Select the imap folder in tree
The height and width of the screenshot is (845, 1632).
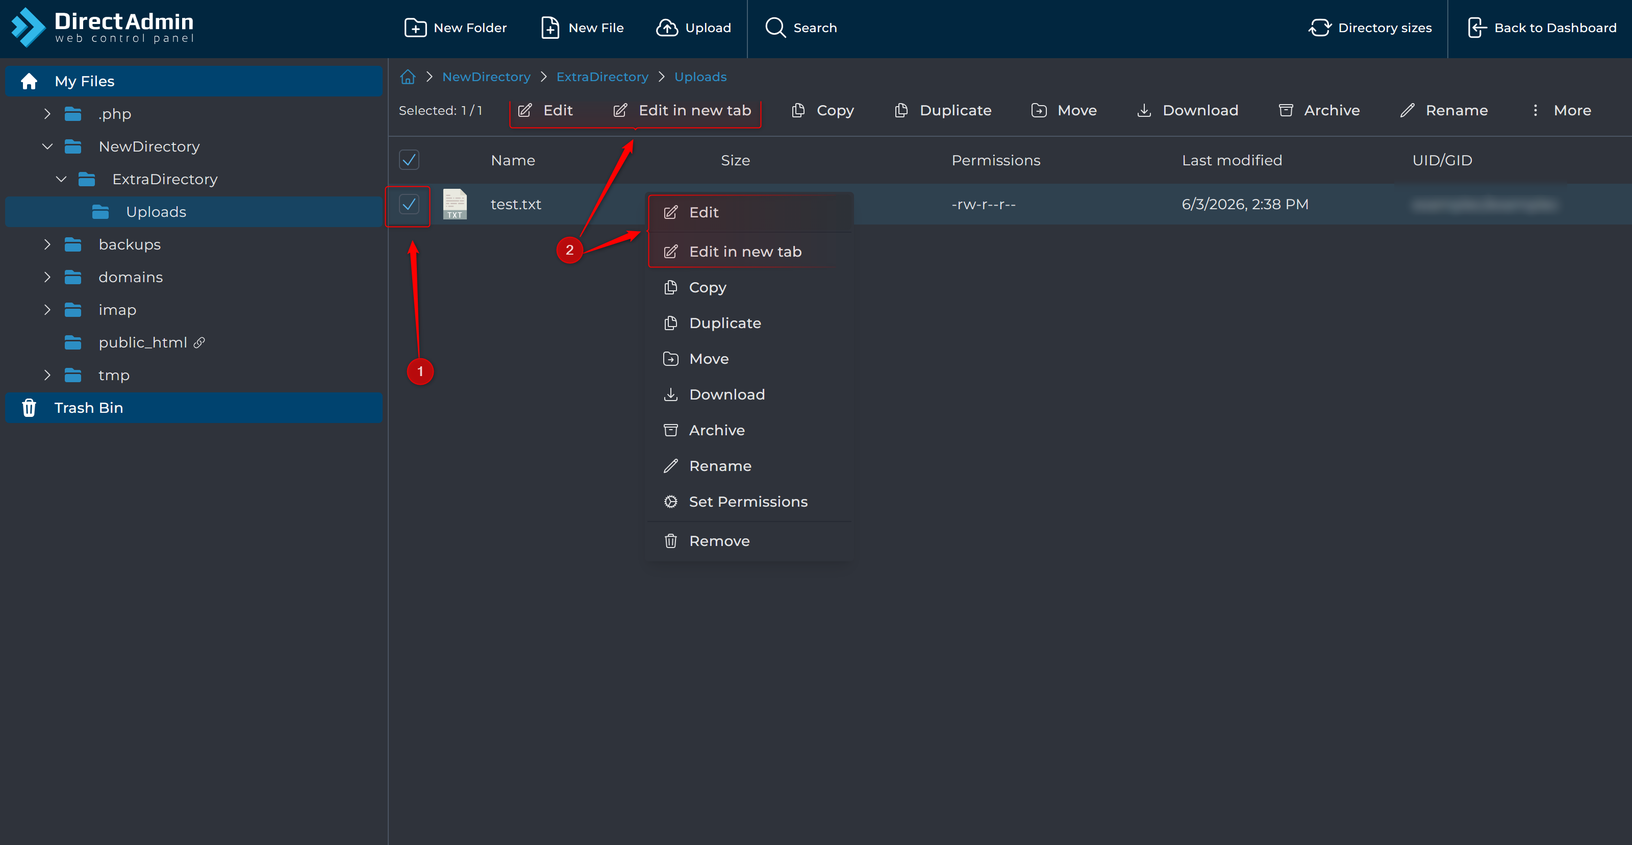coord(117,310)
